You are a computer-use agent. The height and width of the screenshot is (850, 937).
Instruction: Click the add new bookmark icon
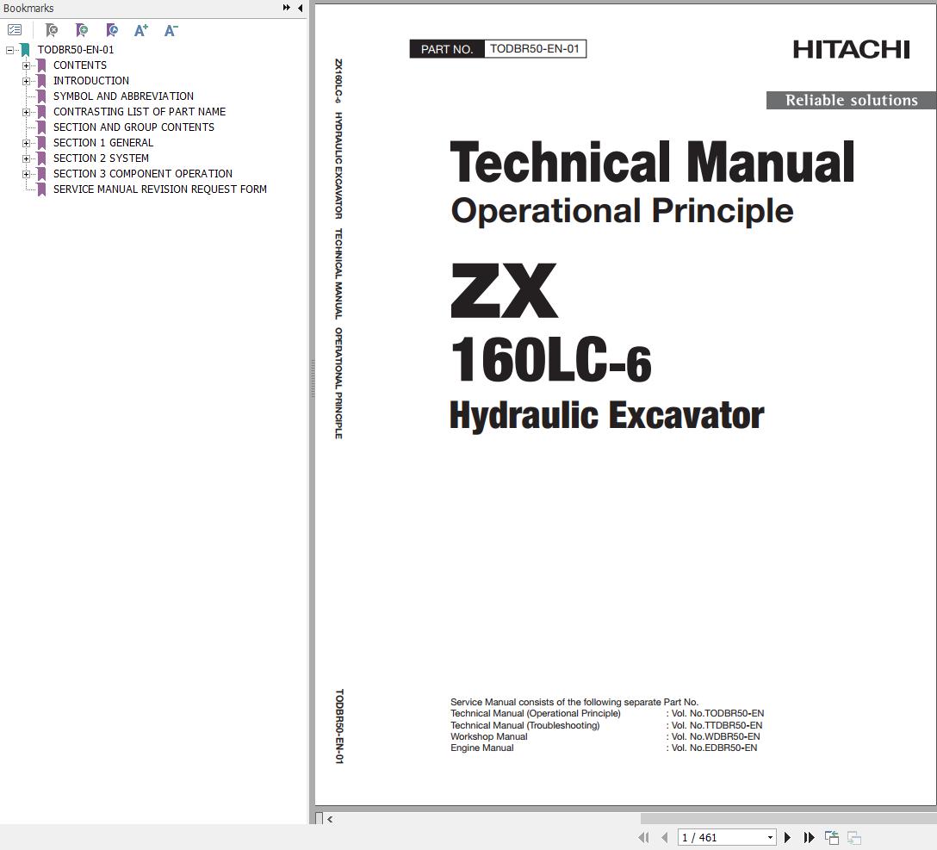point(82,30)
